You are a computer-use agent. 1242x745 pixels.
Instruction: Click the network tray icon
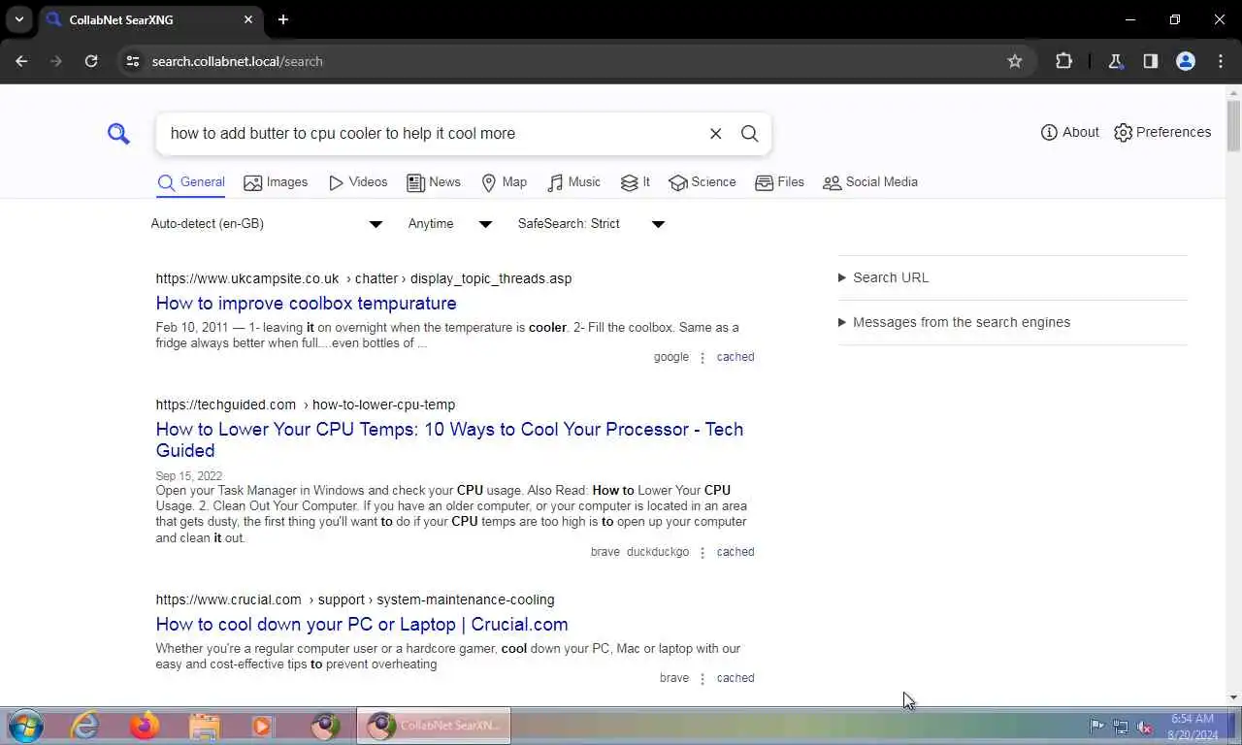click(1121, 727)
